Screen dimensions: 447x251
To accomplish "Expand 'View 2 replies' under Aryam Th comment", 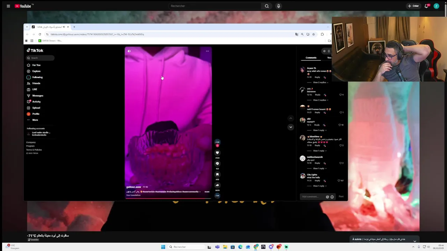I will point(320,83).
